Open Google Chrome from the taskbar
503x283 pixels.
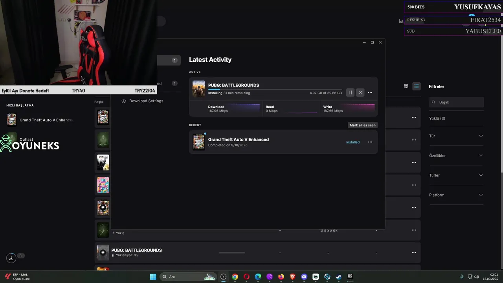pos(235,277)
